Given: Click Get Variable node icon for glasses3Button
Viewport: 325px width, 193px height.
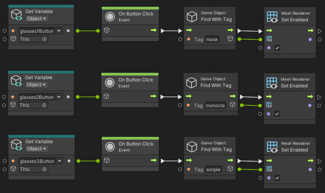Looking at the screenshot, I should pos(17,145).
